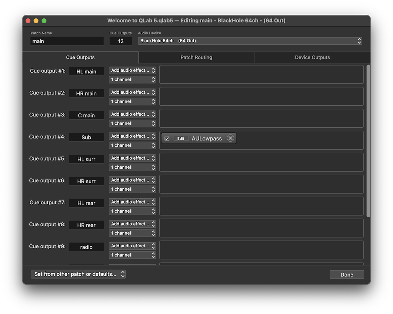Click the HR main output name field
The height and width of the screenshot is (314, 393).
[x=86, y=93]
